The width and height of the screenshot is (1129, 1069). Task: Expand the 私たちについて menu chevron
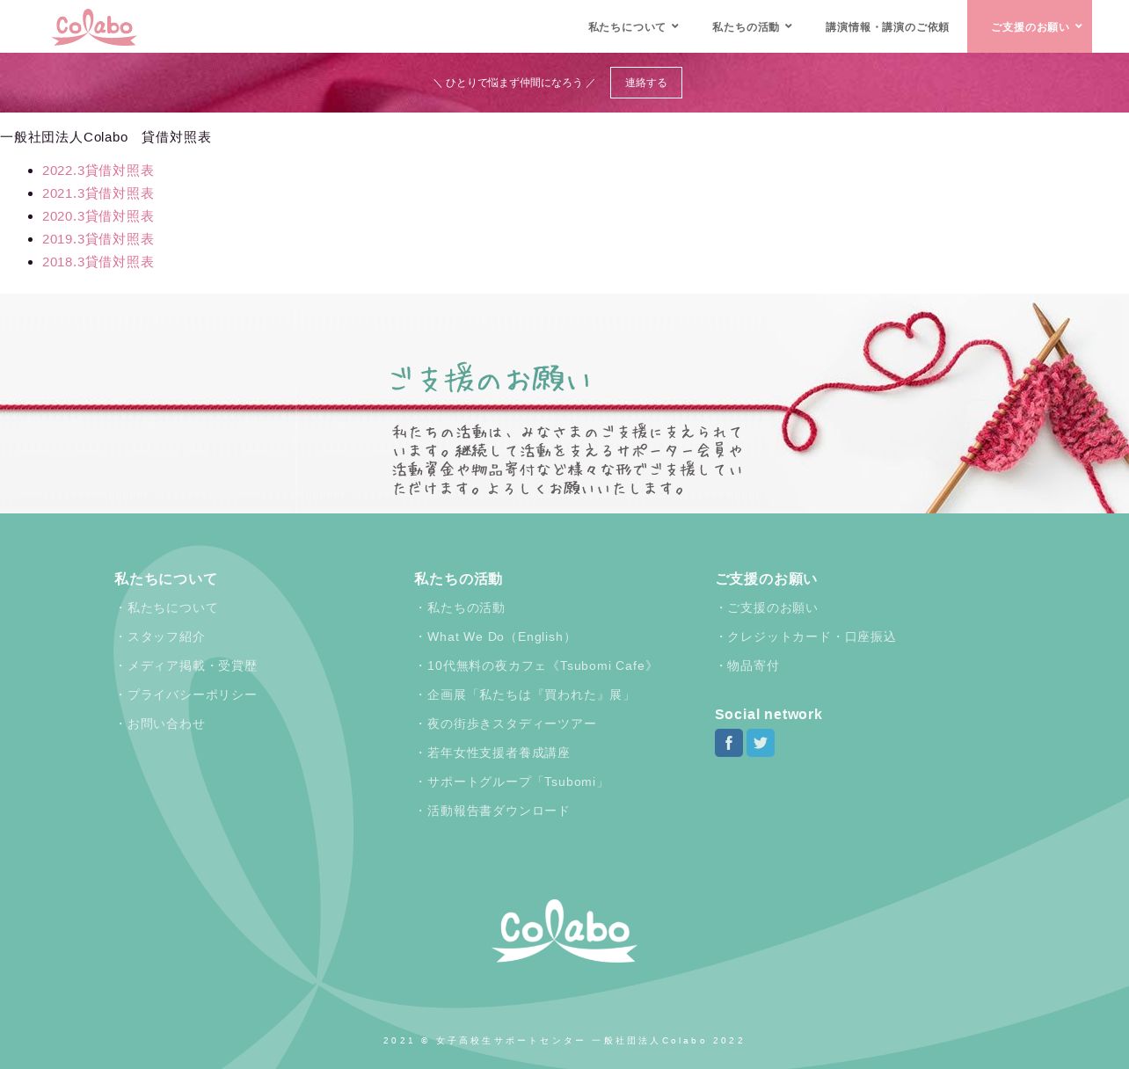675,26
